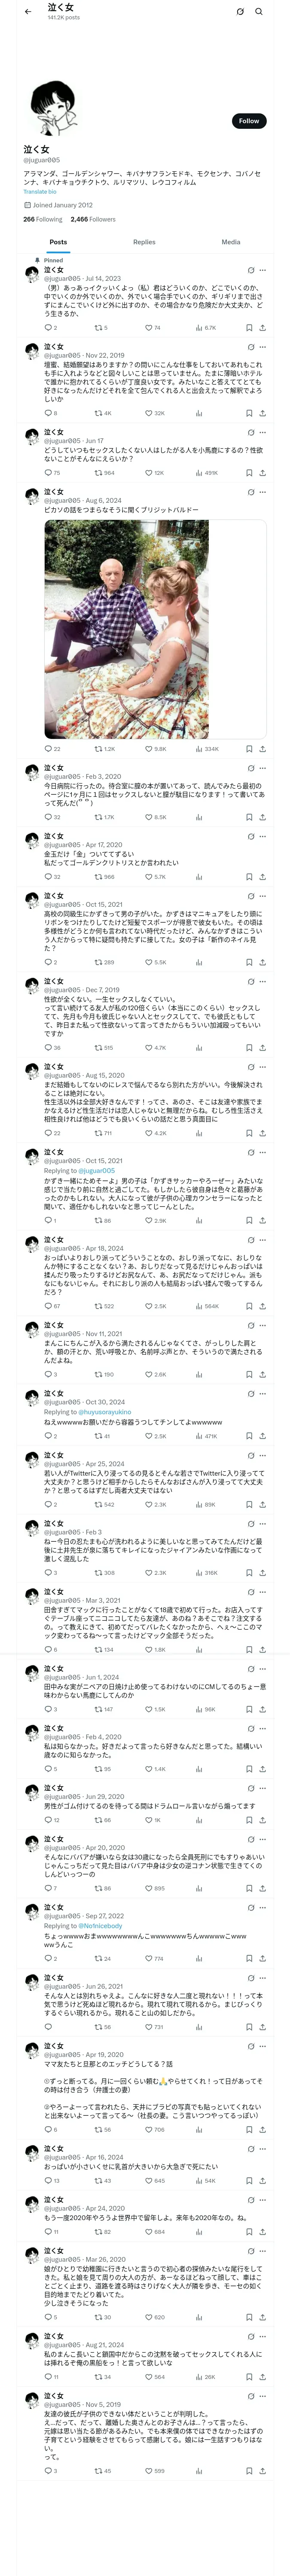Open the search icon in the header
Viewport: 290px width, 2576px height.
pos(259,12)
